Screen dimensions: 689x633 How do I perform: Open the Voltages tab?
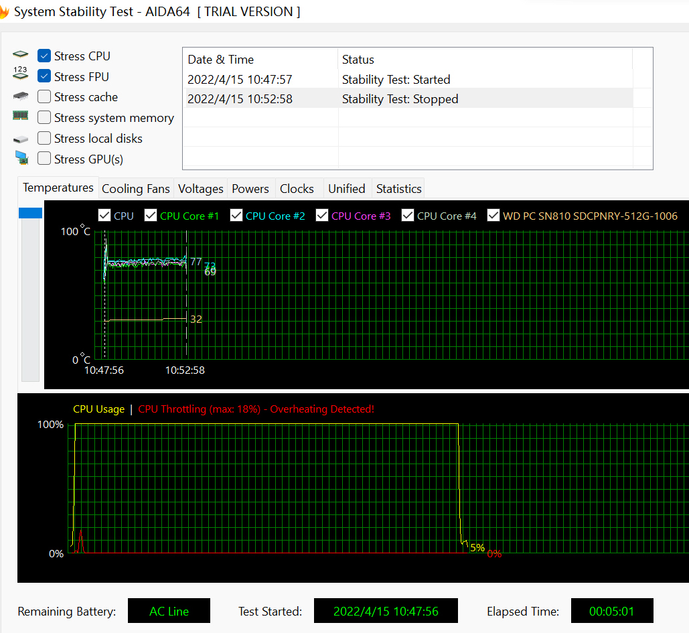(200, 189)
